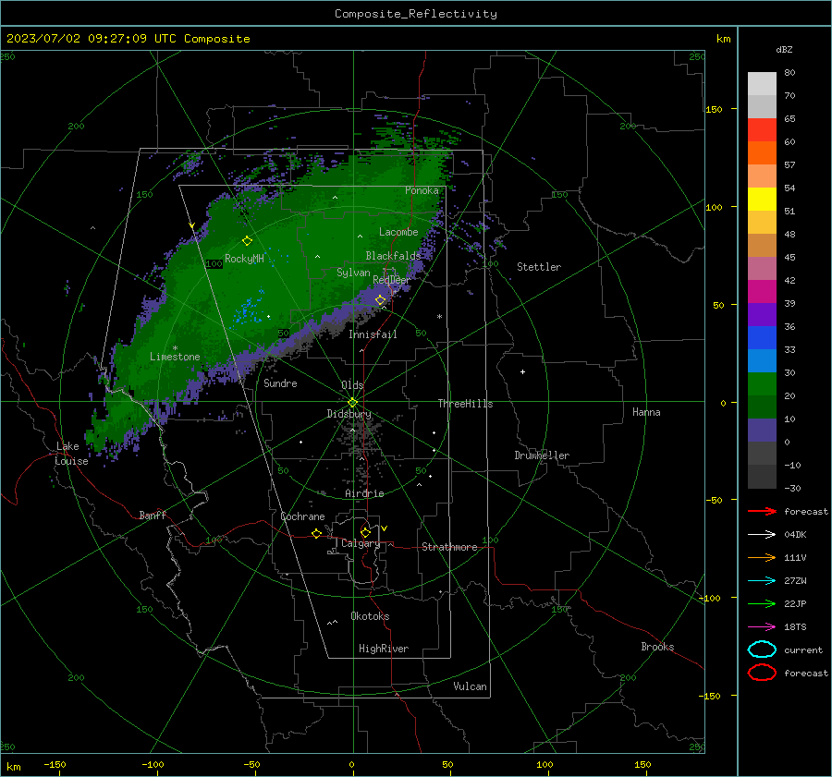This screenshot has width=832, height=777.
Task: Click the purple 39–36 dBZ swatch
Action: (x=762, y=315)
